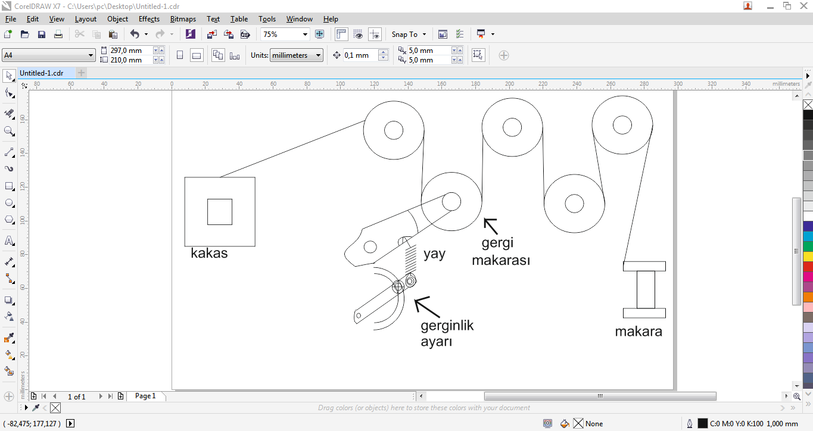Click the Import icon in the toolbar

211,35
